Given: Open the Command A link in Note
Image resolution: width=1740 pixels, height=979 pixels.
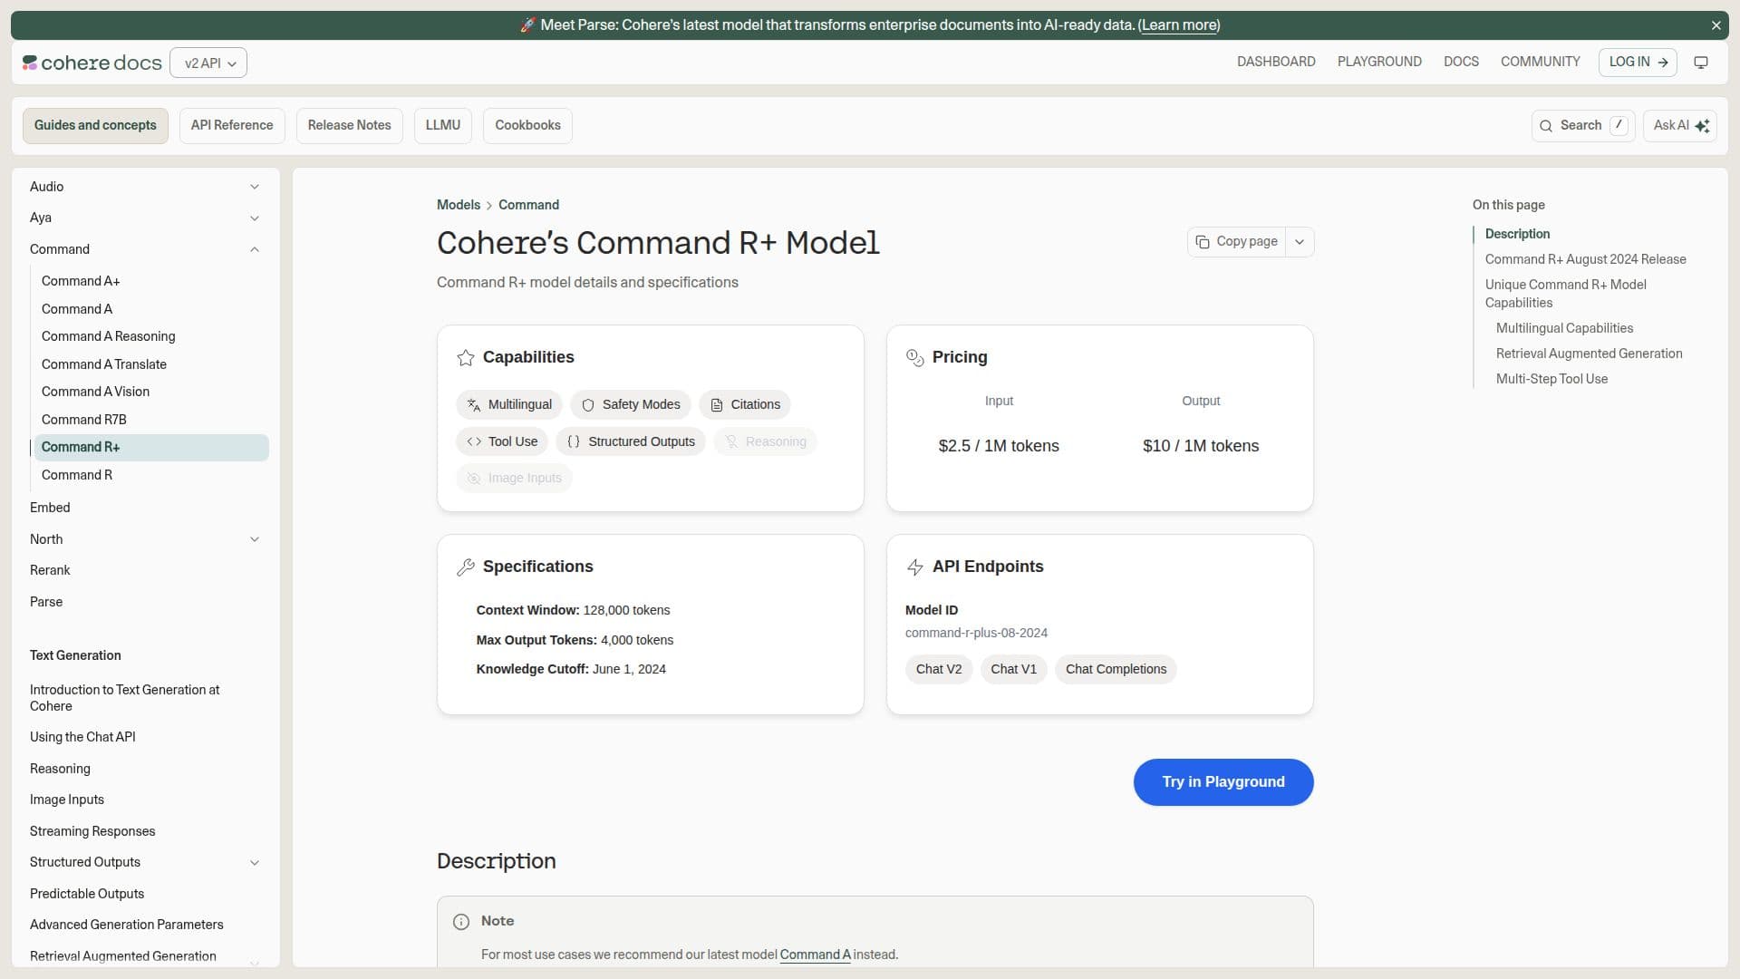Looking at the screenshot, I should (x=815, y=955).
